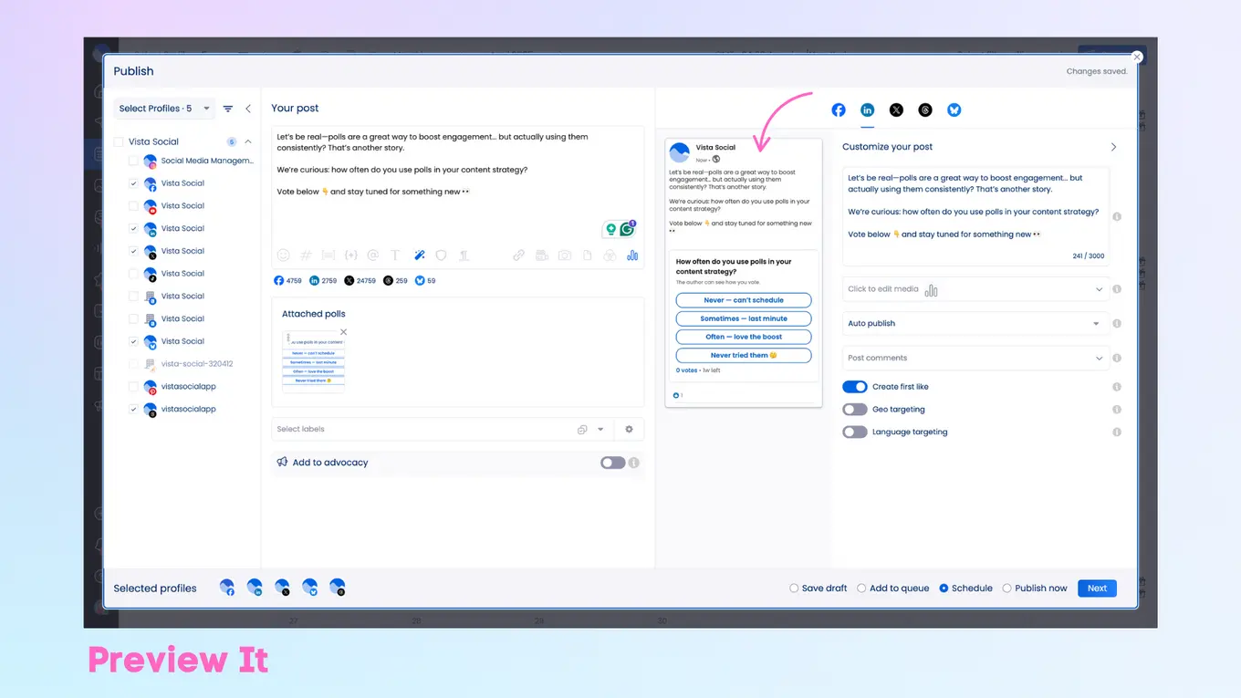Expand the Auto publish dropdown

point(975,324)
